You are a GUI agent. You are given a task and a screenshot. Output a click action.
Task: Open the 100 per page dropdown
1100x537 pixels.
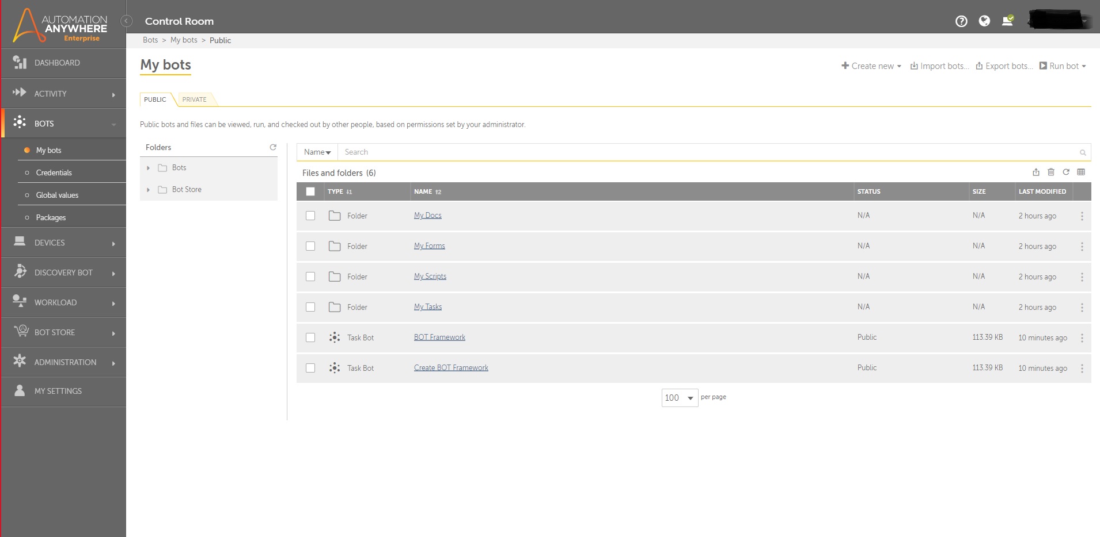(x=680, y=398)
